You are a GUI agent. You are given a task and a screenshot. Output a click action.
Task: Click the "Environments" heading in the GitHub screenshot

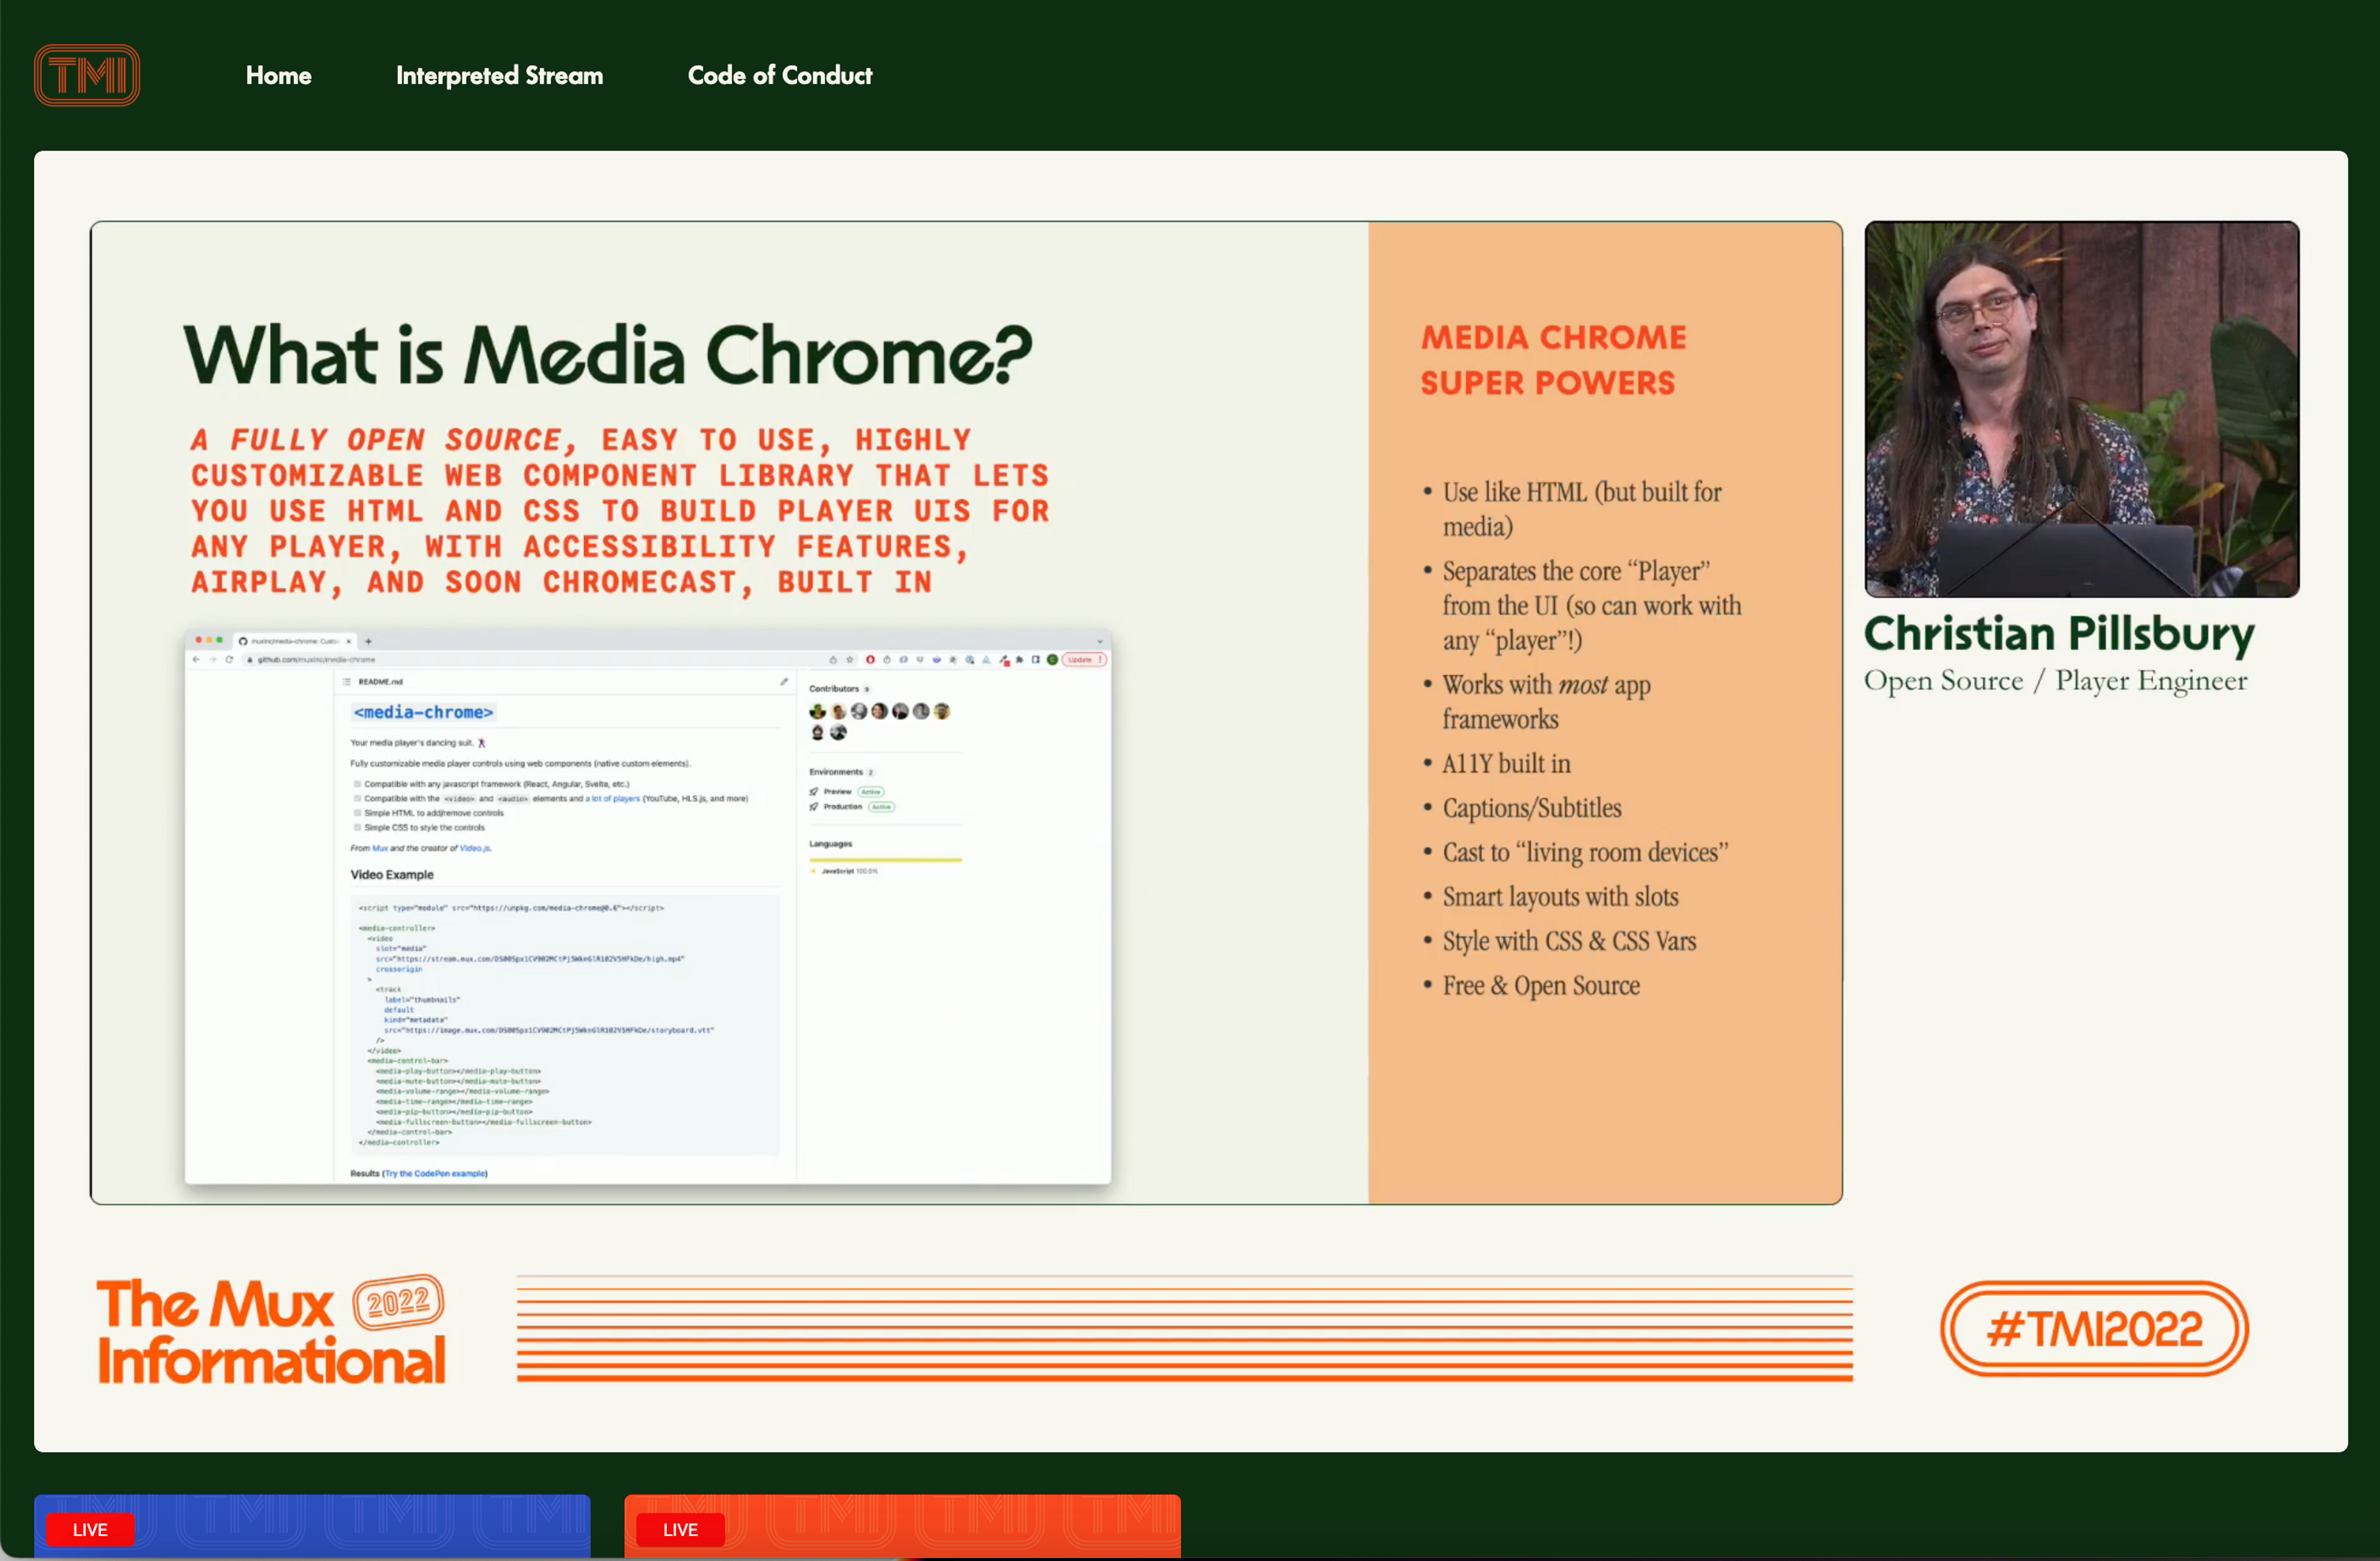tap(836, 772)
